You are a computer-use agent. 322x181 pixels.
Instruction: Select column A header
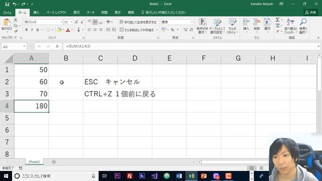point(31,58)
